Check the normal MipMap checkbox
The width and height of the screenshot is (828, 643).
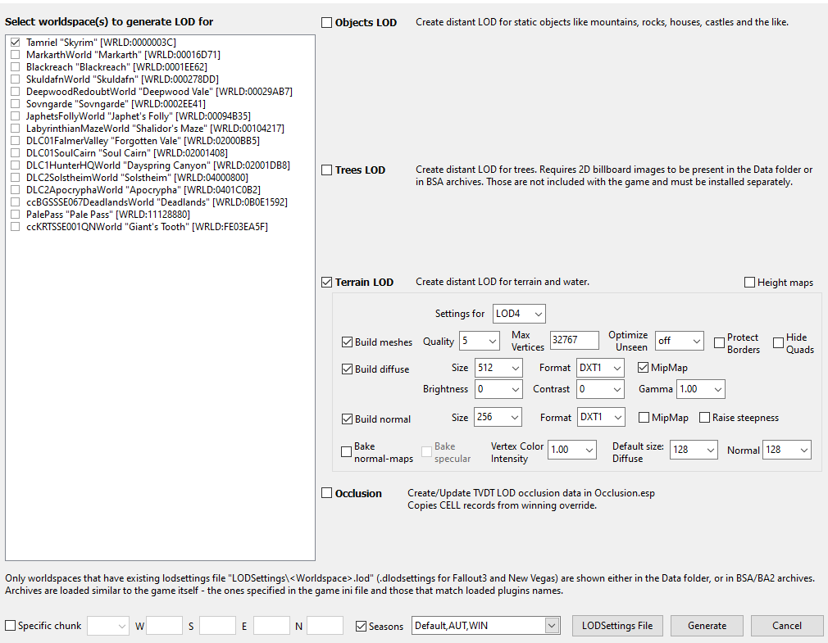coord(644,418)
